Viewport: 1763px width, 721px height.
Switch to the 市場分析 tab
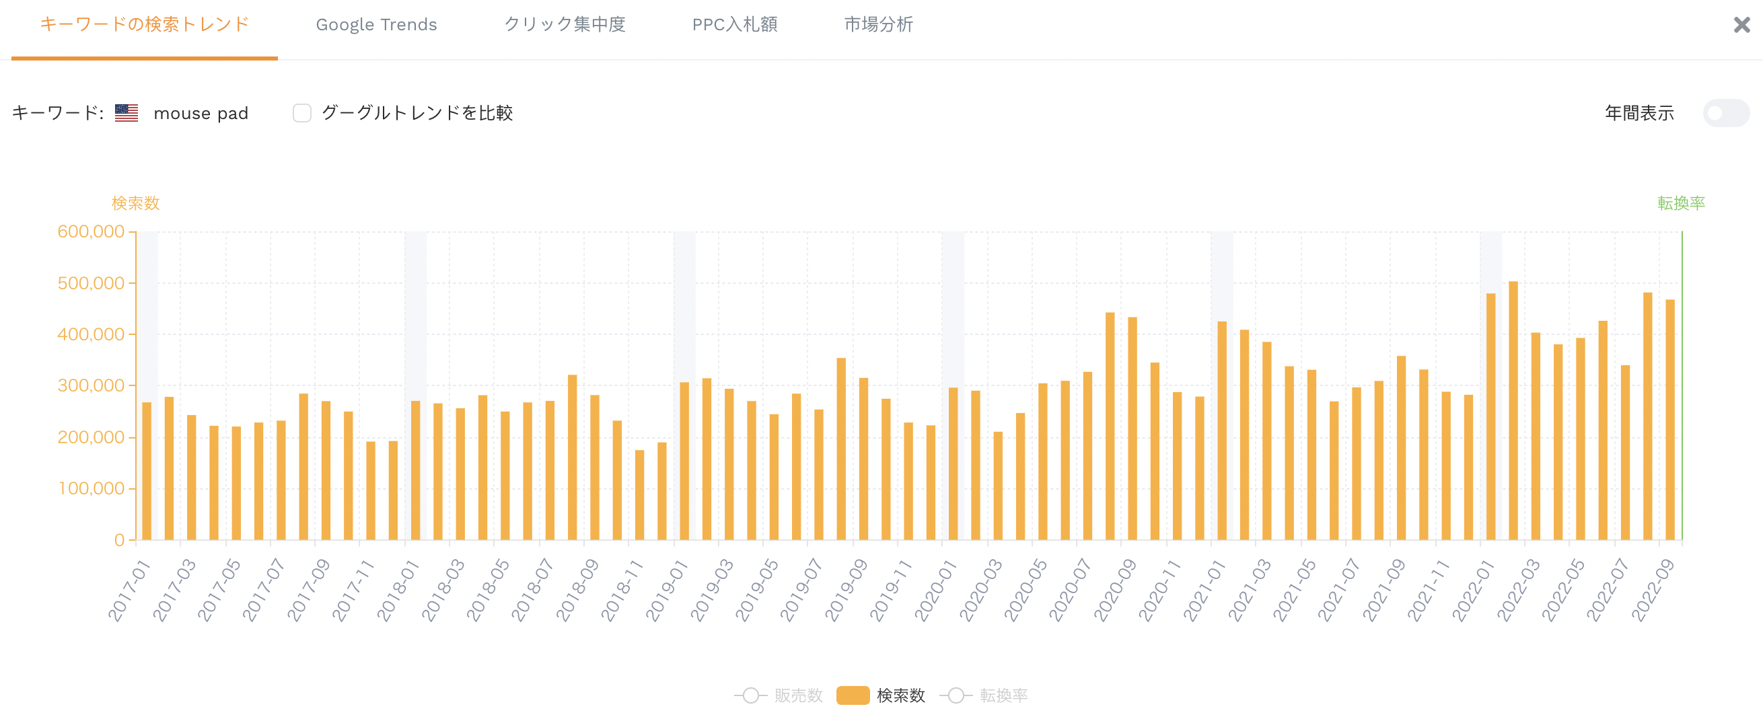[x=878, y=25]
